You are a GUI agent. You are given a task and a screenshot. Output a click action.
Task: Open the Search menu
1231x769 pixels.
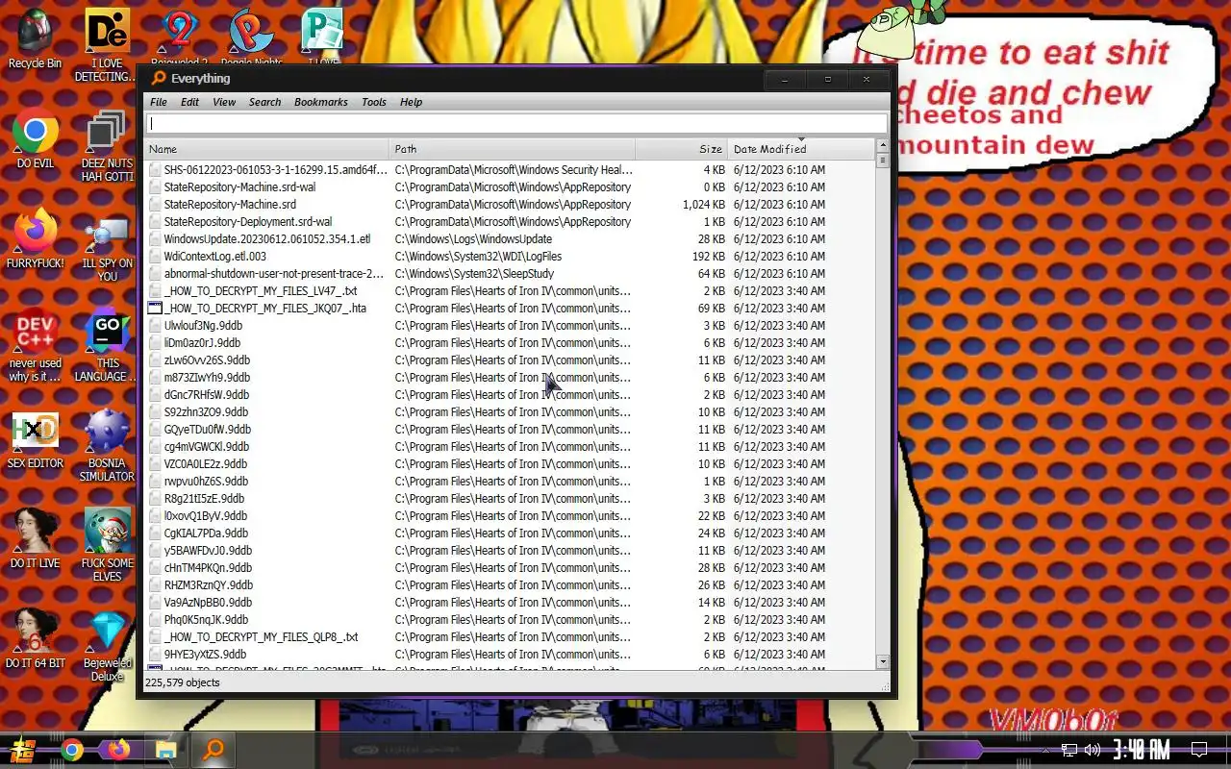265,102
